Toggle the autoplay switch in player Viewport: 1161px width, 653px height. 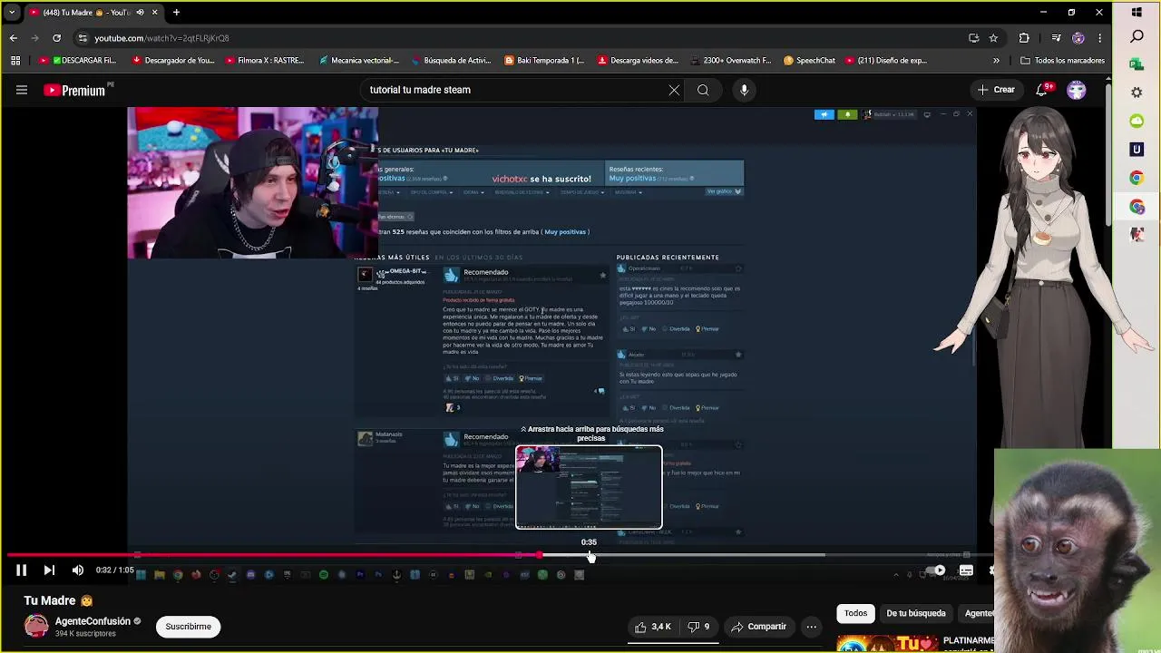pos(934,570)
